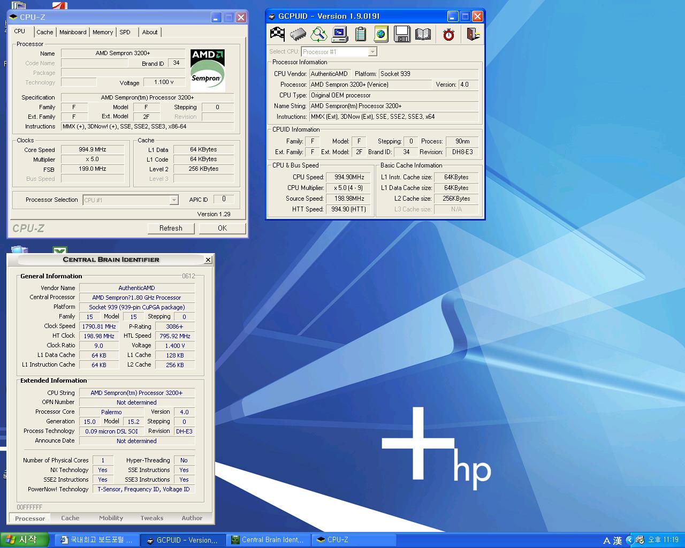This screenshot has width=685, height=548.
Task: Click the tray icon beside the clock
Action: (x=640, y=540)
